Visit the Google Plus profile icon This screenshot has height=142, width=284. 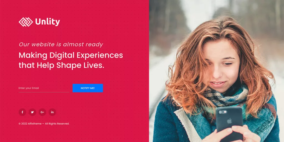coord(42,112)
